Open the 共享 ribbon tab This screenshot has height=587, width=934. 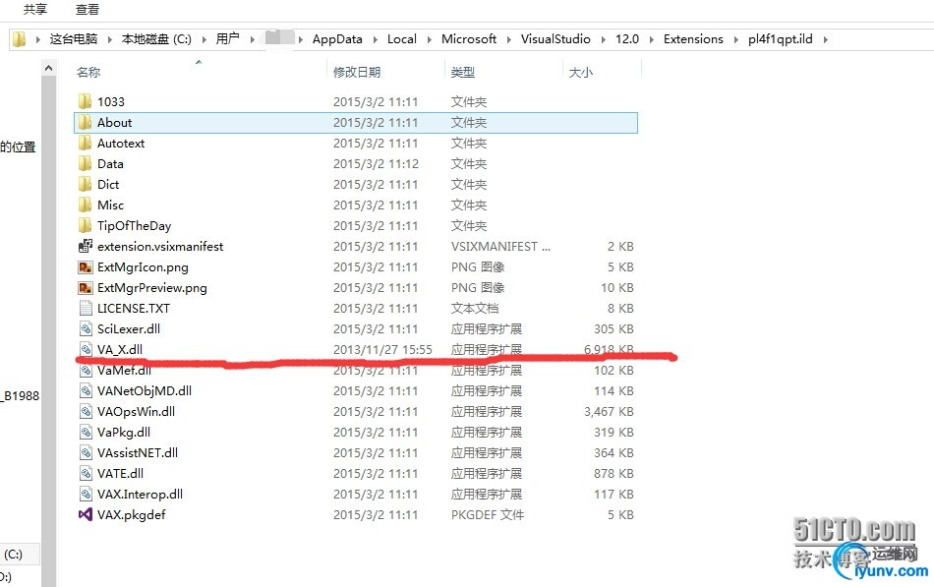click(34, 9)
